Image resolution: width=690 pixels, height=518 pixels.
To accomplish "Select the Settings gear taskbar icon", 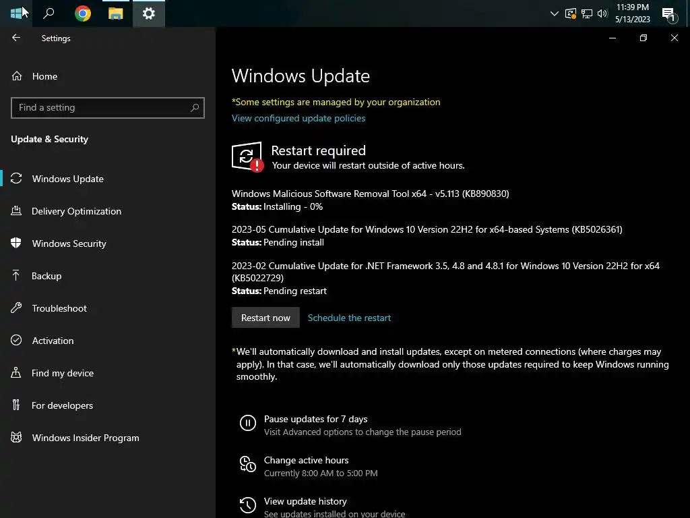I will coord(149,13).
